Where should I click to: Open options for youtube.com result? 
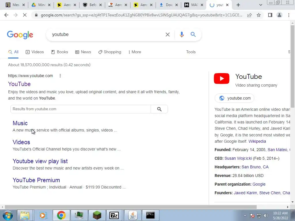tap(60, 76)
